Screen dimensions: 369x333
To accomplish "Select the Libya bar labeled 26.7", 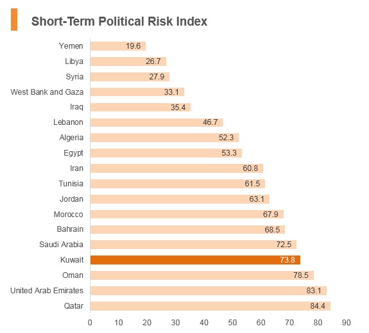I will point(128,61).
